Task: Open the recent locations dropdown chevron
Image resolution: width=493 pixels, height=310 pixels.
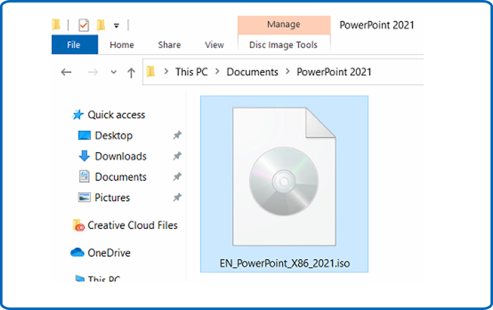Action: click(114, 72)
